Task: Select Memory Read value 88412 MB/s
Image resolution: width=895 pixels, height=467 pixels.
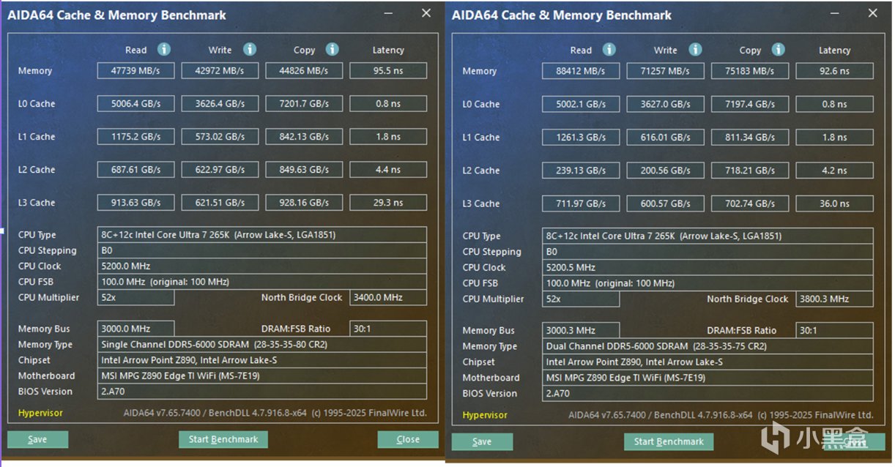Action: (x=581, y=71)
